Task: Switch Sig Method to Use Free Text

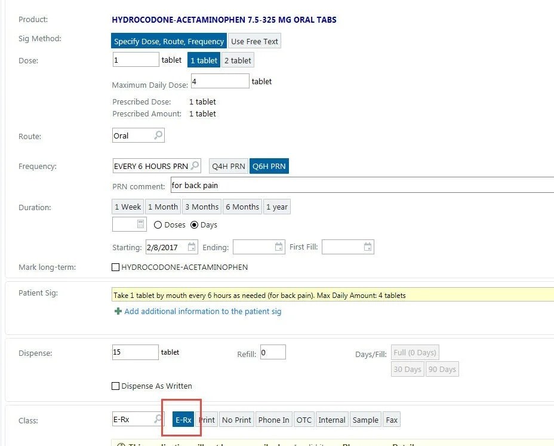Action: (254, 41)
